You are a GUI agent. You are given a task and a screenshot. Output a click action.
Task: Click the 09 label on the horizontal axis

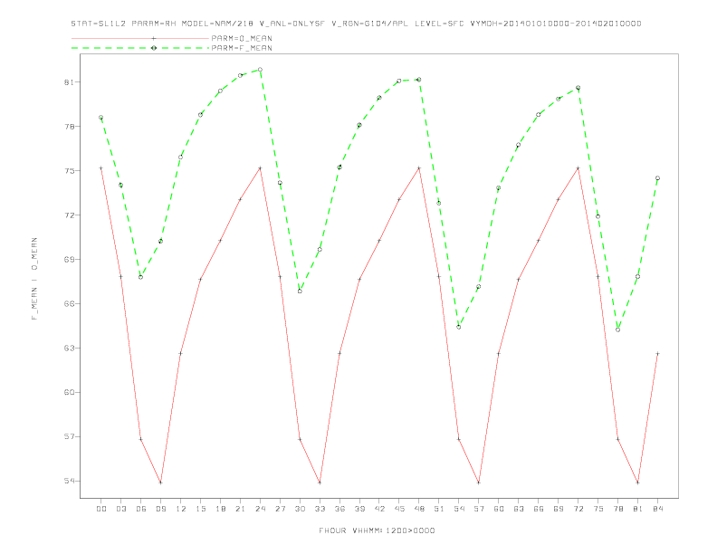160,509
